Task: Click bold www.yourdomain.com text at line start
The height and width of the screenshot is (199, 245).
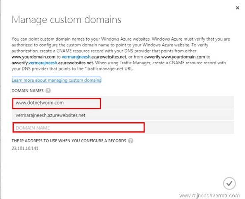Action: click(33, 57)
